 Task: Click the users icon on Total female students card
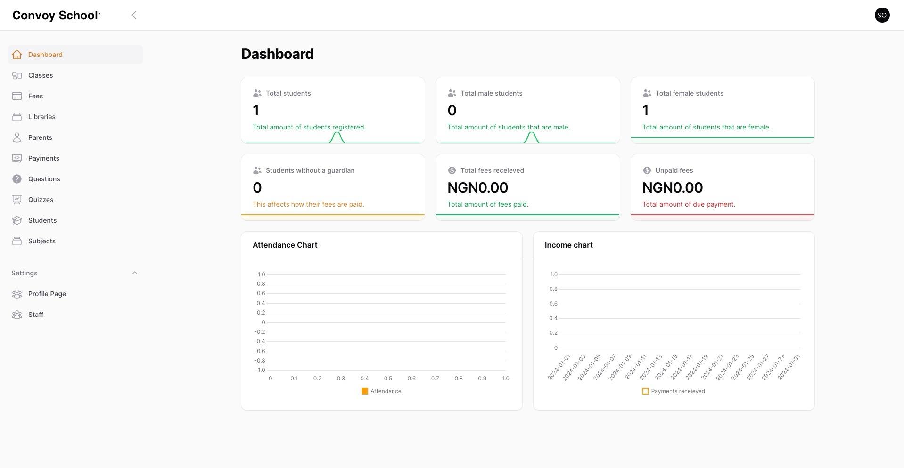tap(647, 93)
